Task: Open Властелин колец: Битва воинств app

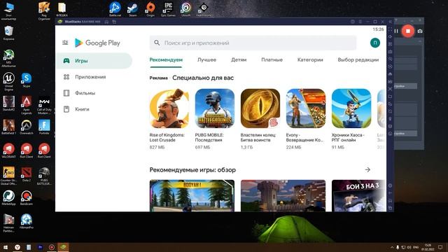Action: (x=260, y=119)
